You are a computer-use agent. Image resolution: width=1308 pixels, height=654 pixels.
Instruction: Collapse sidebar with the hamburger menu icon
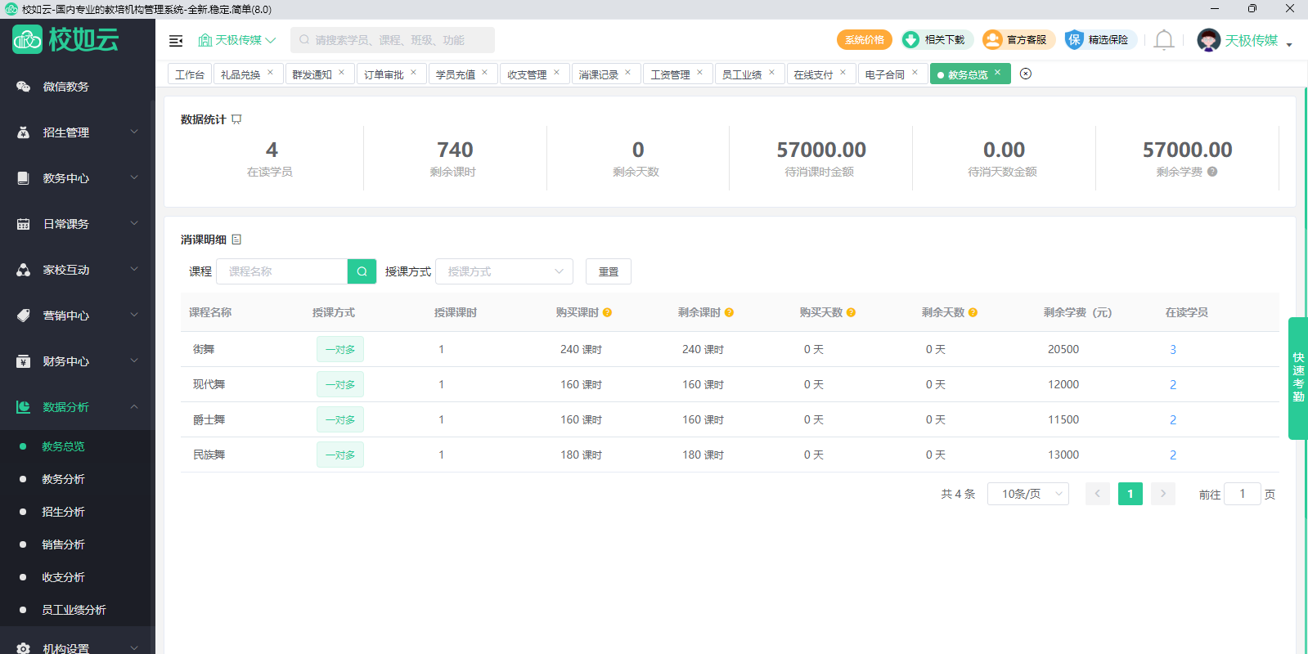pyautogui.click(x=175, y=40)
